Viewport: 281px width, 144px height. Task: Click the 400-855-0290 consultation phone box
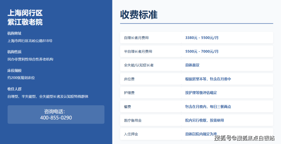tap(56, 114)
